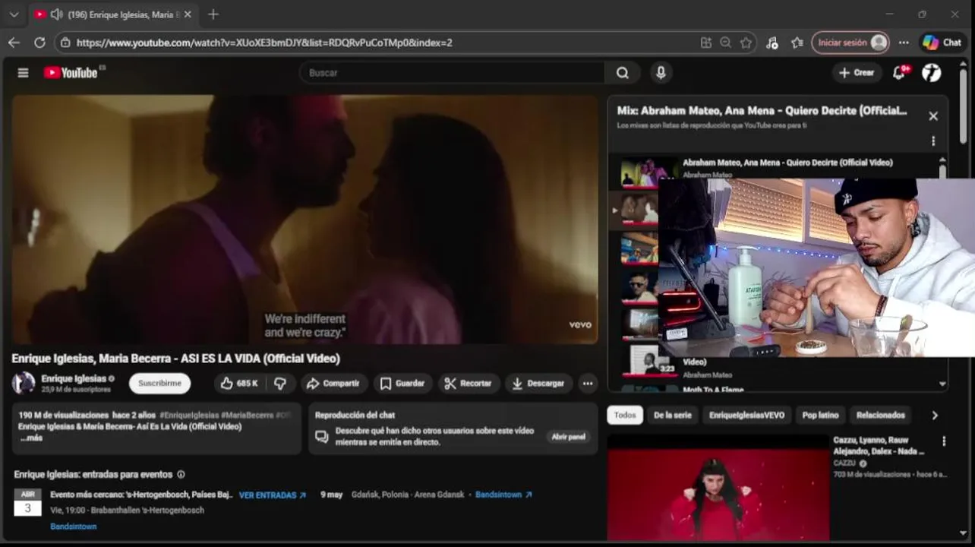Open chat replay with Abrir panel
This screenshot has height=547, width=975.
(x=568, y=437)
